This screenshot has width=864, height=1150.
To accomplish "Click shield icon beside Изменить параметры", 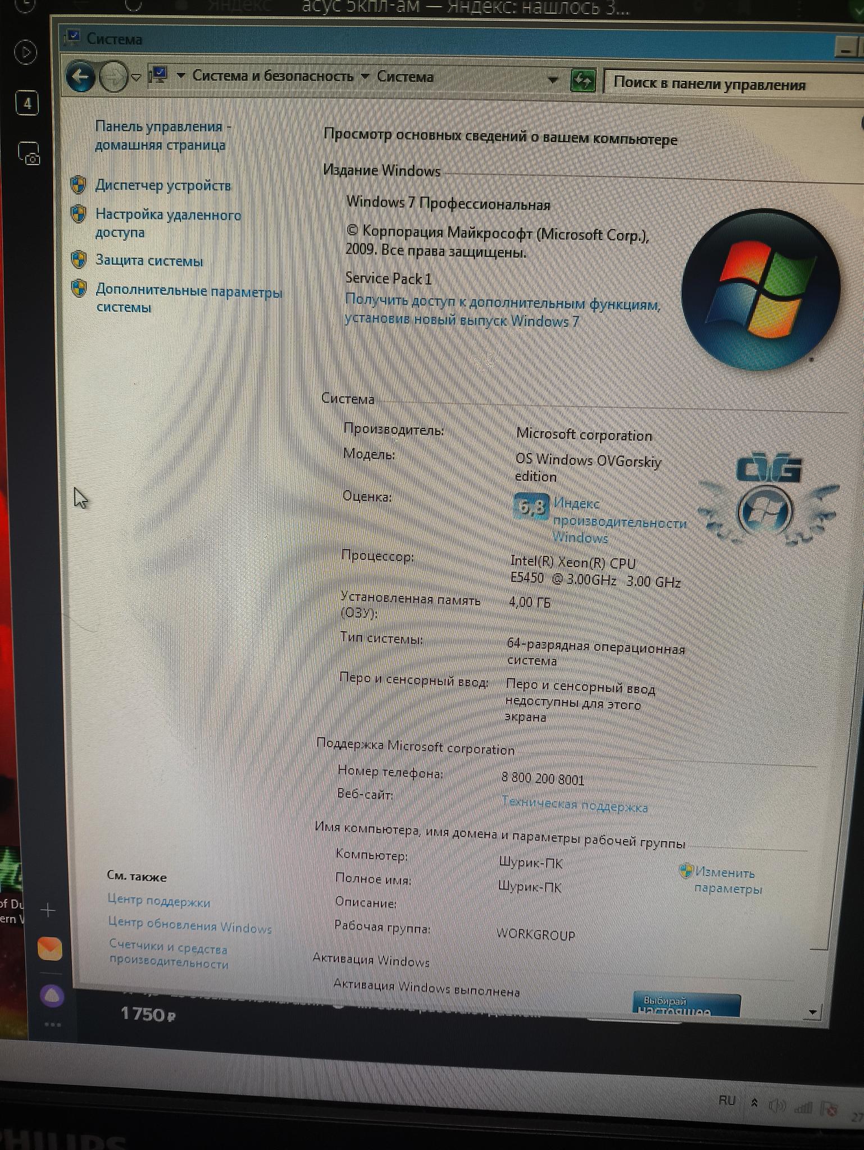I will click(x=686, y=870).
